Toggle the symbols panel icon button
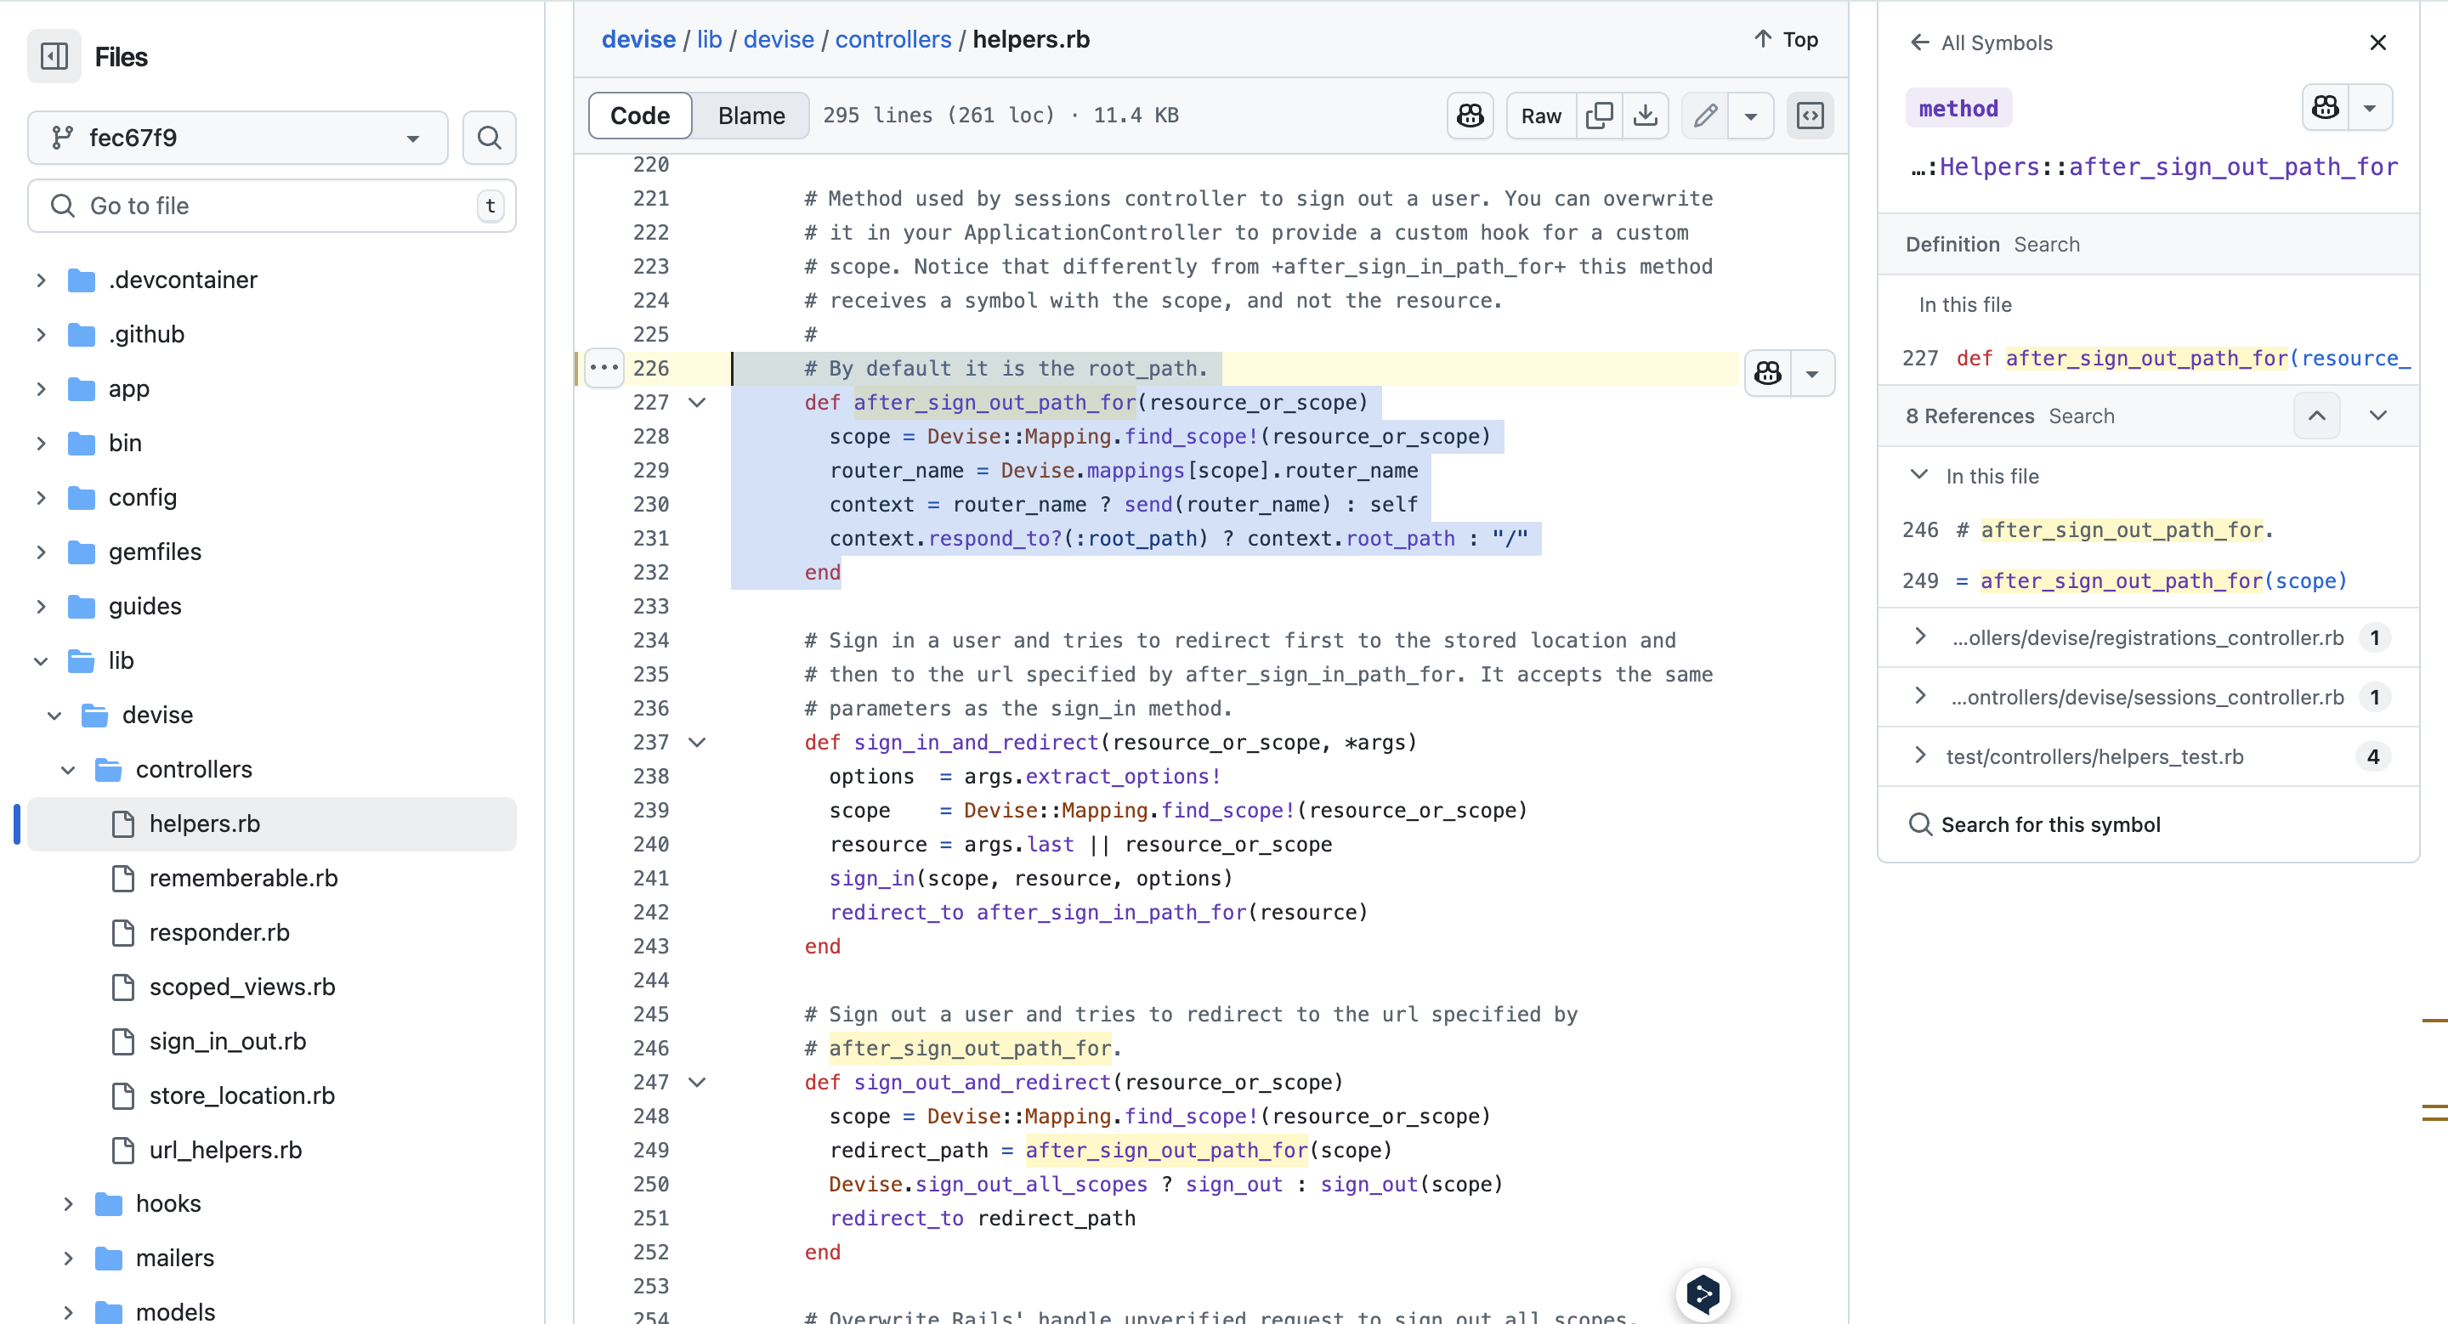Screen dimensions: 2448x1324 point(1810,116)
